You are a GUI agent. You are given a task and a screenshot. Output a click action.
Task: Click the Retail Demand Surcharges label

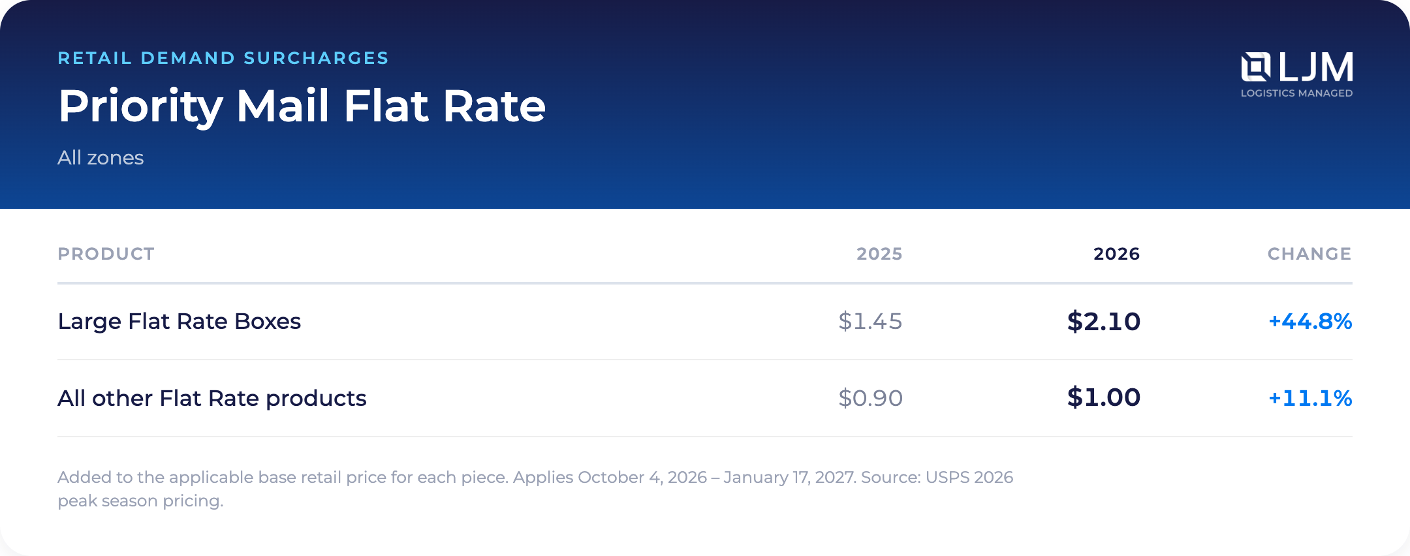click(x=223, y=58)
